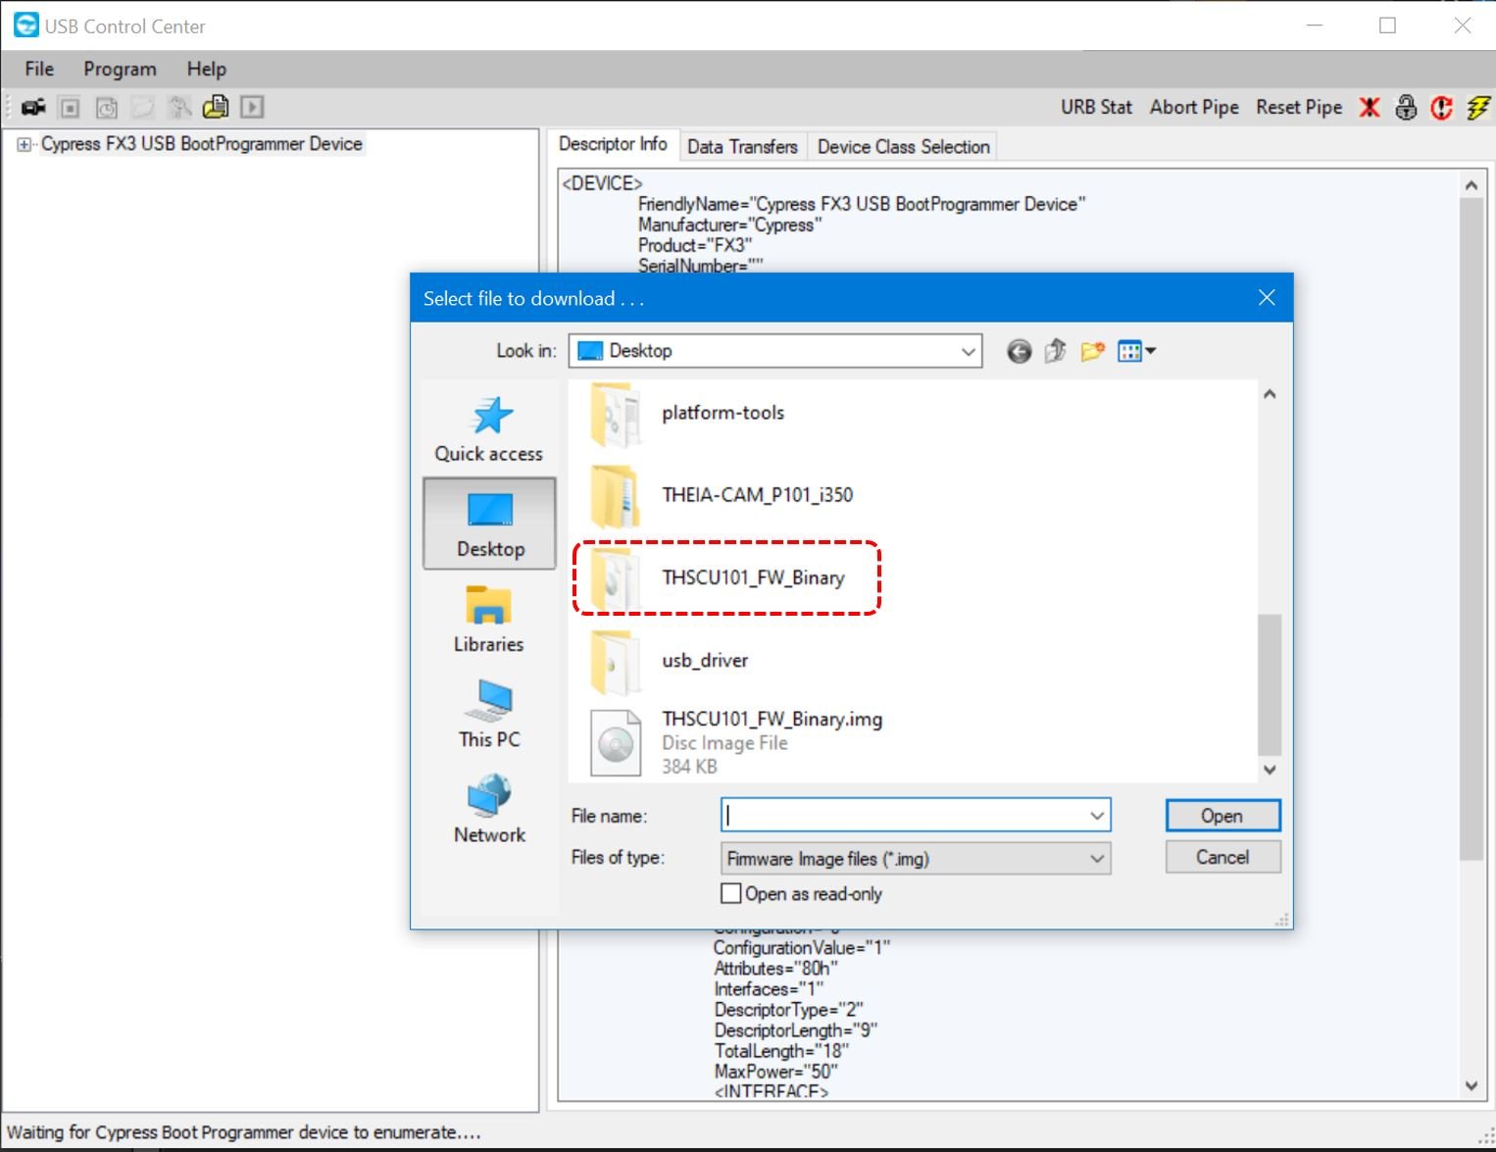The width and height of the screenshot is (1496, 1152).
Task: Click the yellow folder with document toolbar icon
Action: click(216, 107)
